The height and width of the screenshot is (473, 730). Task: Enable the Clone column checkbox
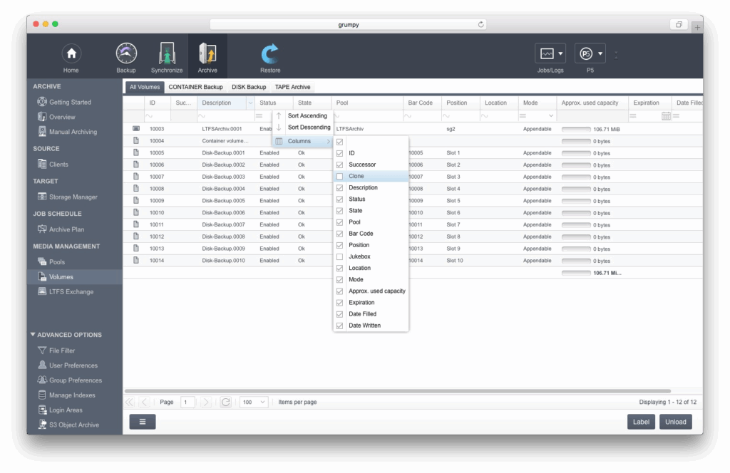pos(340,176)
